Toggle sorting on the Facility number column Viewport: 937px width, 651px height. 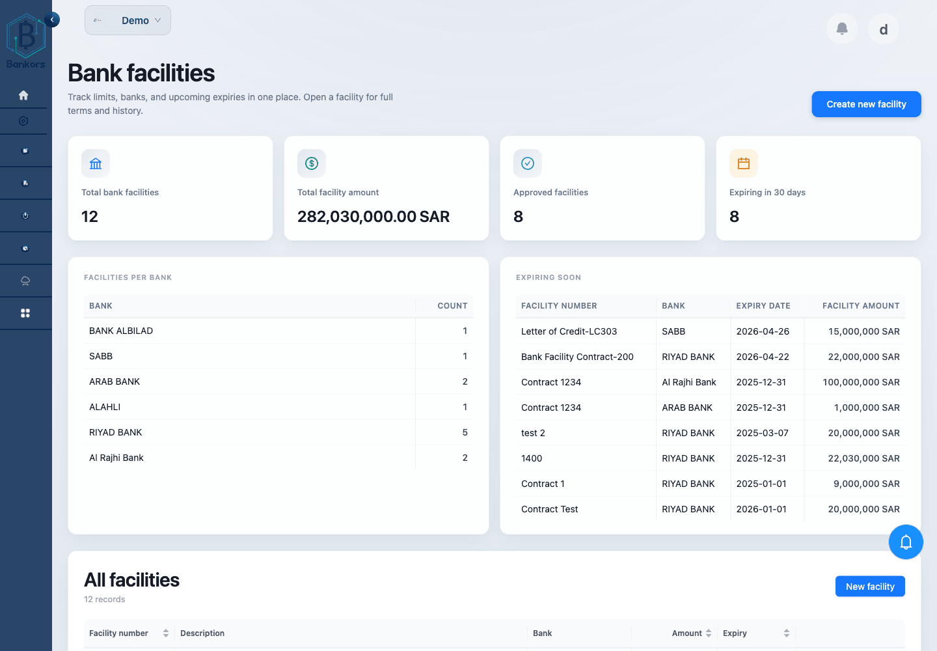[x=166, y=633]
